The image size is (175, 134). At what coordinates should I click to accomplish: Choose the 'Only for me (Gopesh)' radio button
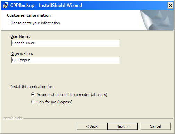tap(33, 102)
